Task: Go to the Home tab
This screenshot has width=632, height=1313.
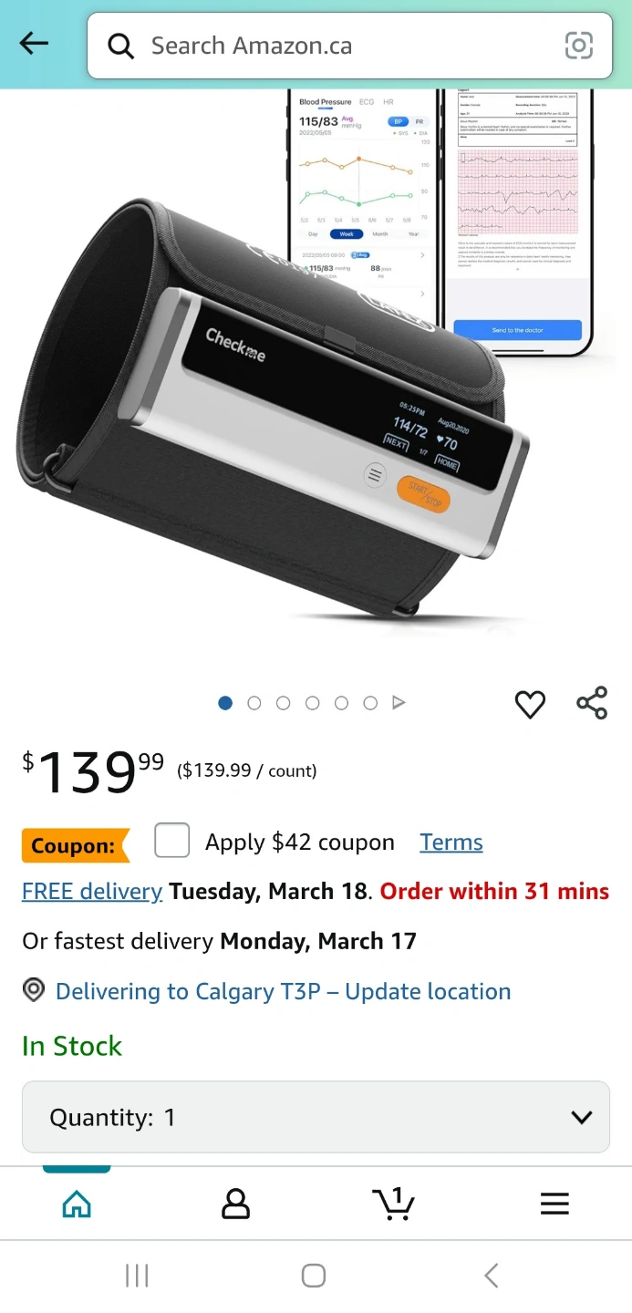Action: pos(77,1204)
